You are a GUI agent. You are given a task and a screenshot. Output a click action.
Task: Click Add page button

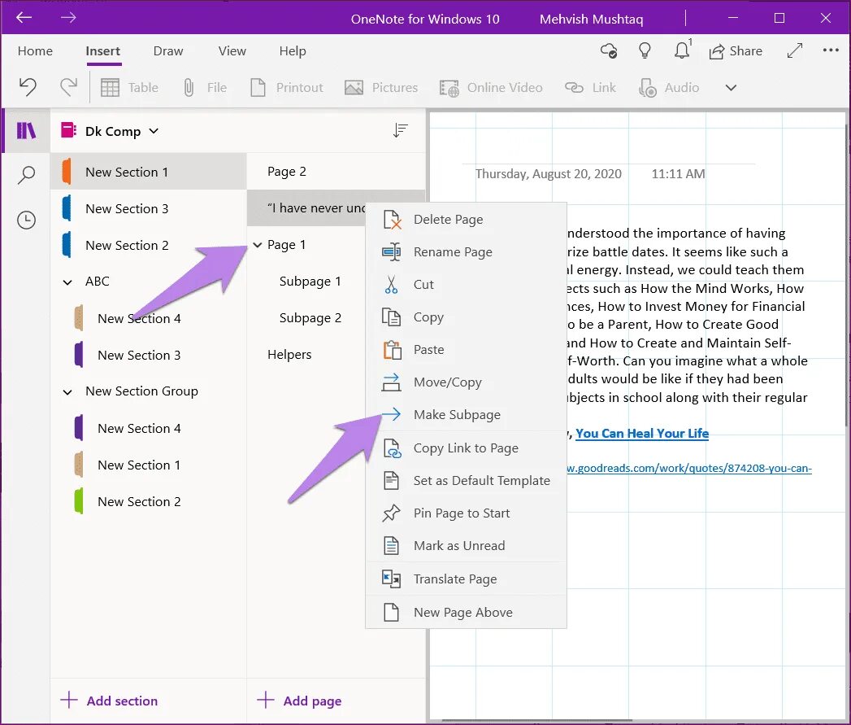[x=299, y=701]
